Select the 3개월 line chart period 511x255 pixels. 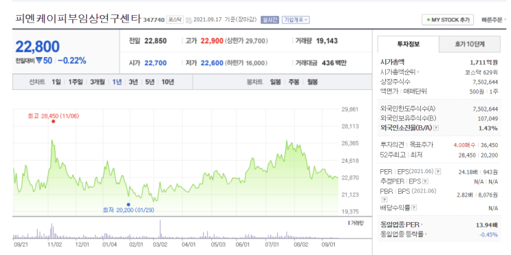click(97, 82)
